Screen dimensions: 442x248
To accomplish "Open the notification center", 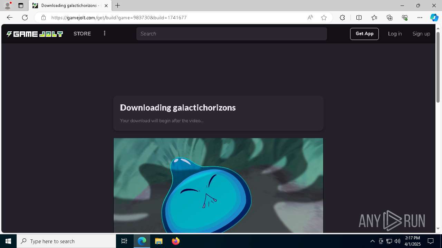I will (431, 241).
